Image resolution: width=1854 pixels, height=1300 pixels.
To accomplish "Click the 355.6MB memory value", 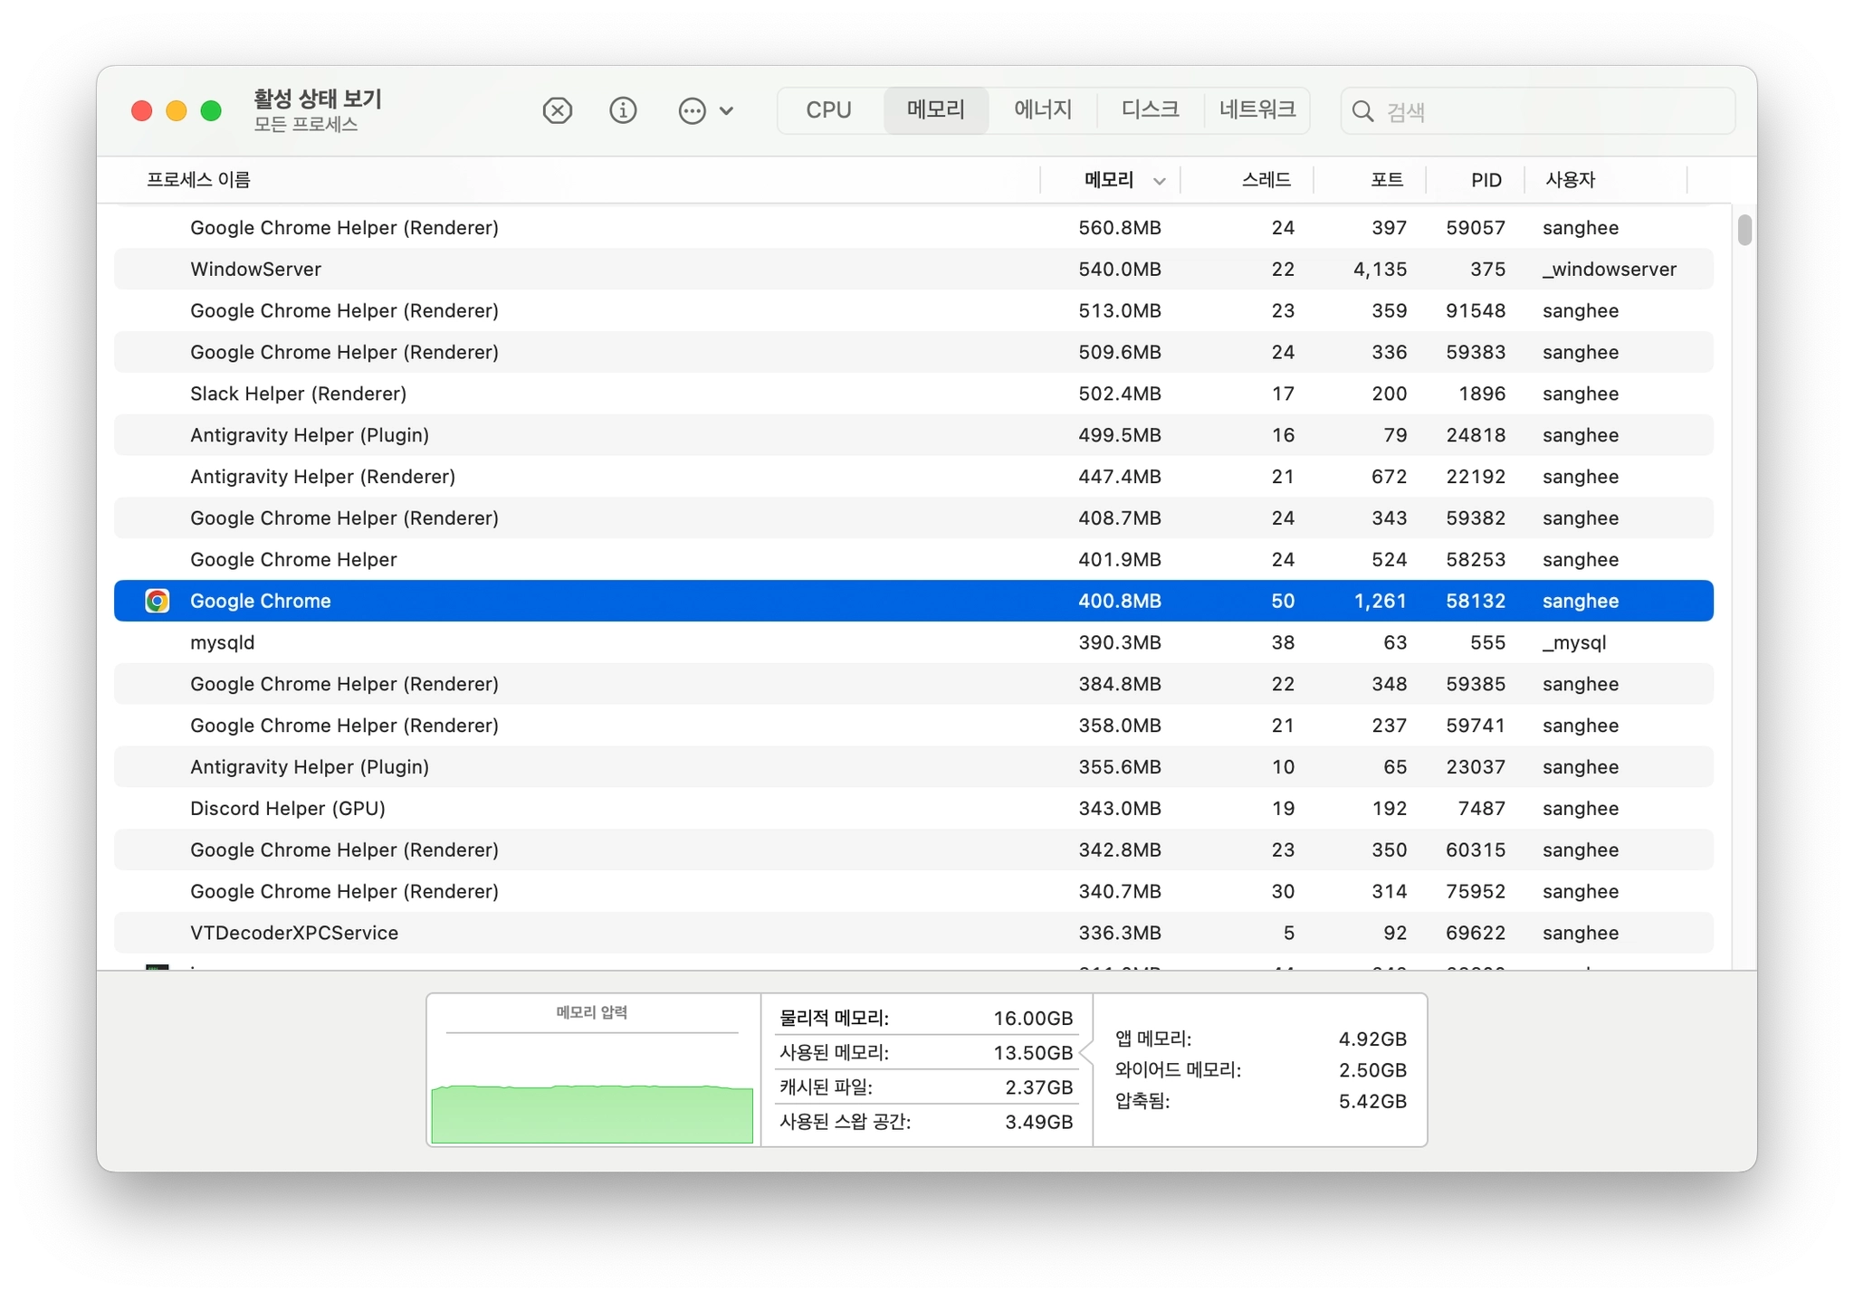I will [x=1120, y=767].
